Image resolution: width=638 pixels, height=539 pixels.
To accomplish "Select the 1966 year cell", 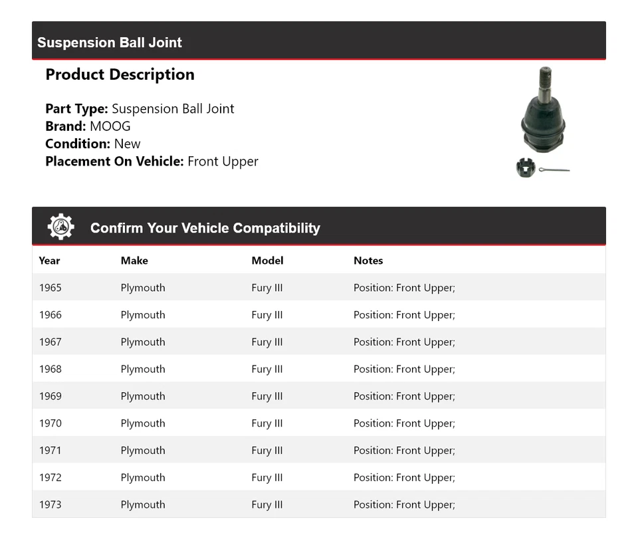I will pyautogui.click(x=50, y=315).
